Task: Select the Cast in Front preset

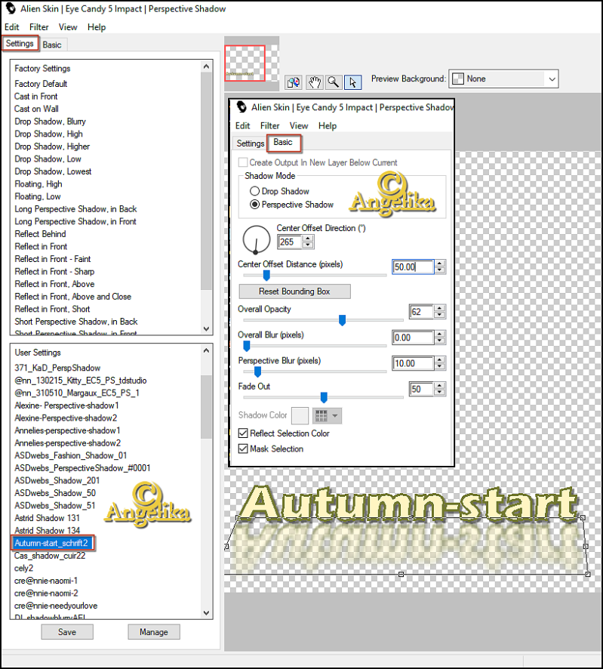Action: click(35, 97)
